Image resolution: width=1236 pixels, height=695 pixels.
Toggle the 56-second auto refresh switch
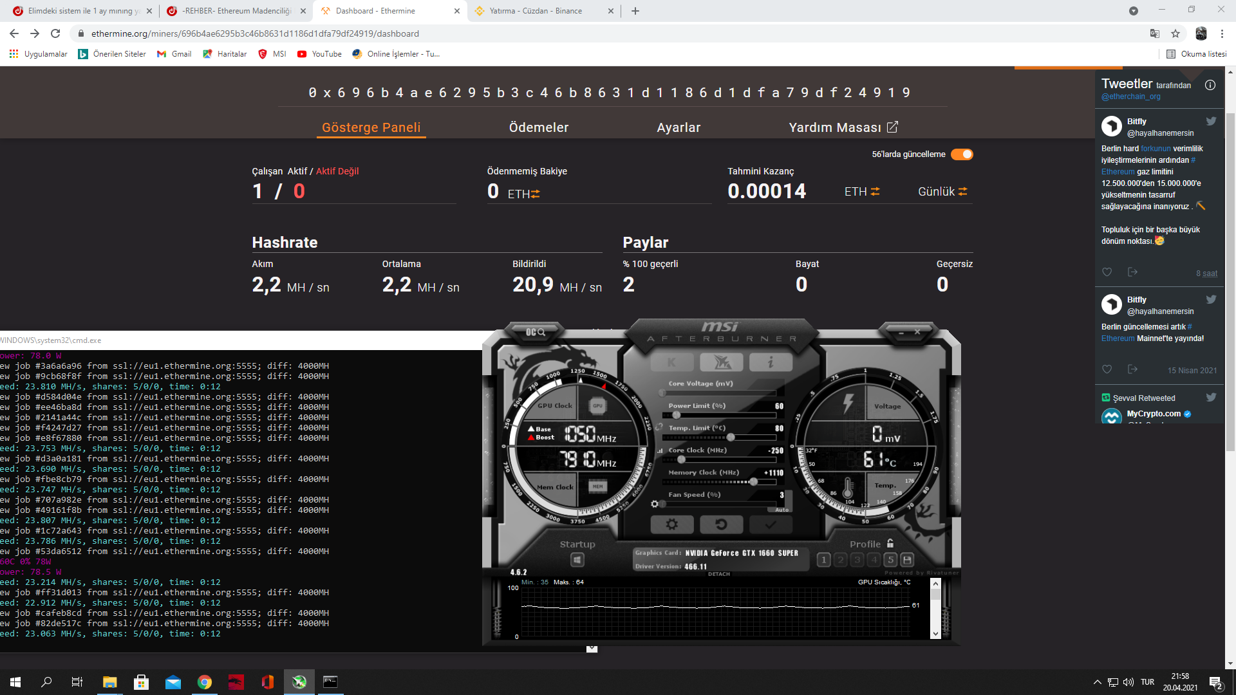[x=962, y=154]
